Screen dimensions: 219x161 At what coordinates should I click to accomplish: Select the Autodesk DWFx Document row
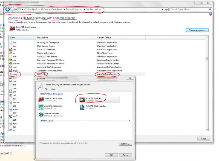[77, 71]
